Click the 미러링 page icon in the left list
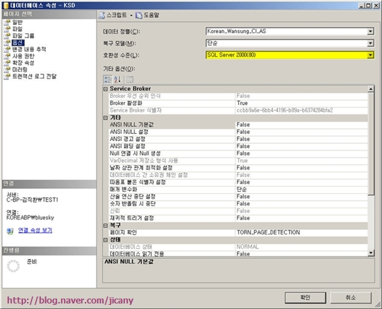Image resolution: width=382 pixels, height=309 pixels. [7, 70]
